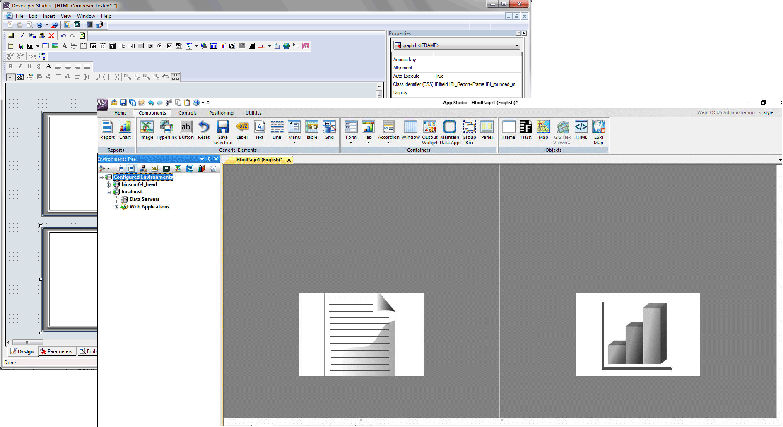Select the Save Selection ribbon icon
783x427 pixels.
pos(223,131)
